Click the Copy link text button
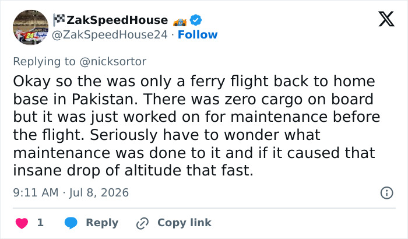This screenshot has height=239, width=408. click(184, 223)
